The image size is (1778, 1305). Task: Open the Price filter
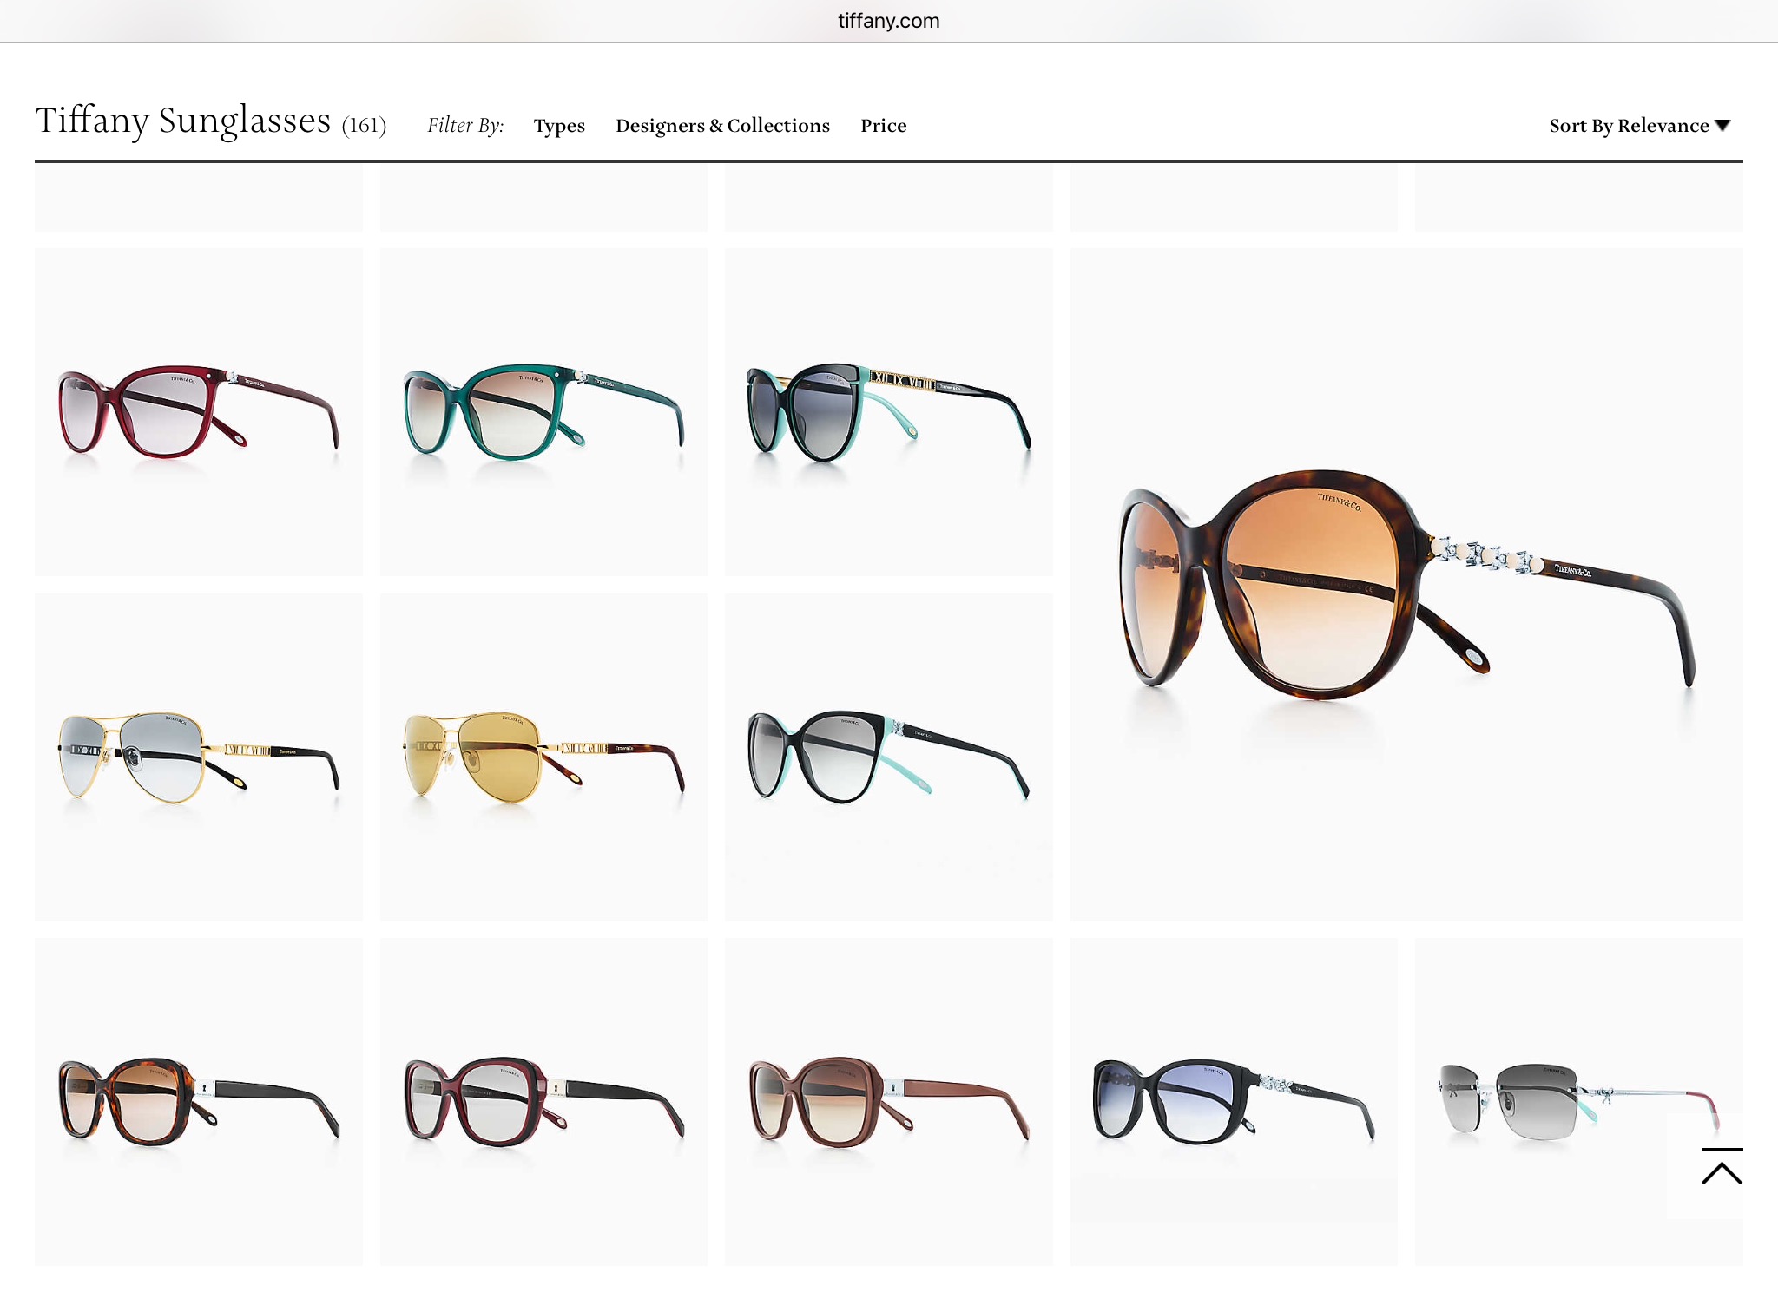coord(883,126)
